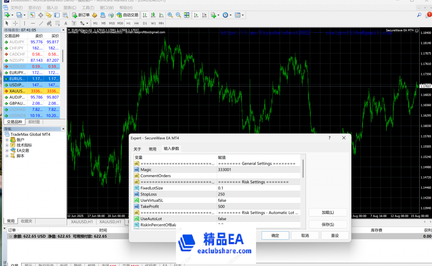Switch chart to M15 timeframe
This screenshot has height=266, width=432.
(x=112, y=24)
